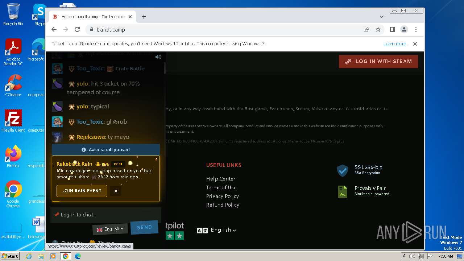464x261 pixels.
Task: Open FileZilla Client desktop shortcut
Action: [13, 121]
